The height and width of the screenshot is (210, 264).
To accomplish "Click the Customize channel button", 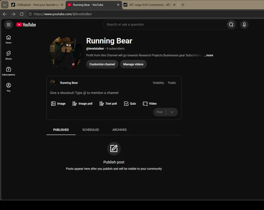I will click(x=102, y=64).
